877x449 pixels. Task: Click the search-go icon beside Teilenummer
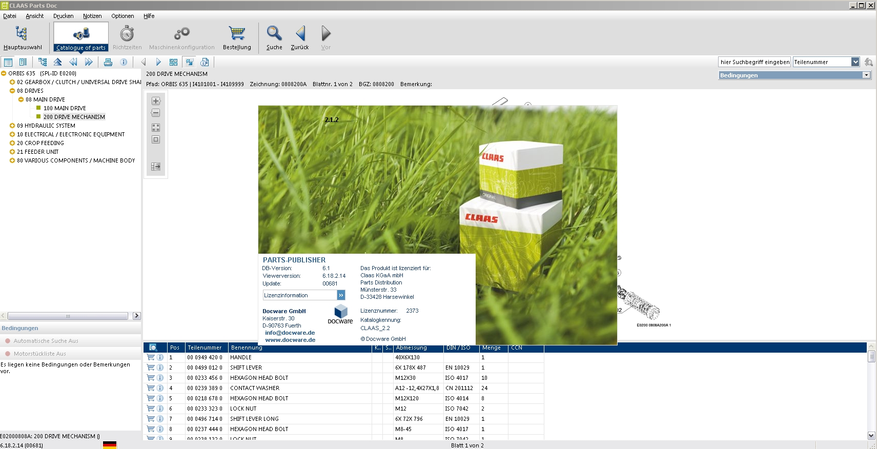pyautogui.click(x=868, y=62)
